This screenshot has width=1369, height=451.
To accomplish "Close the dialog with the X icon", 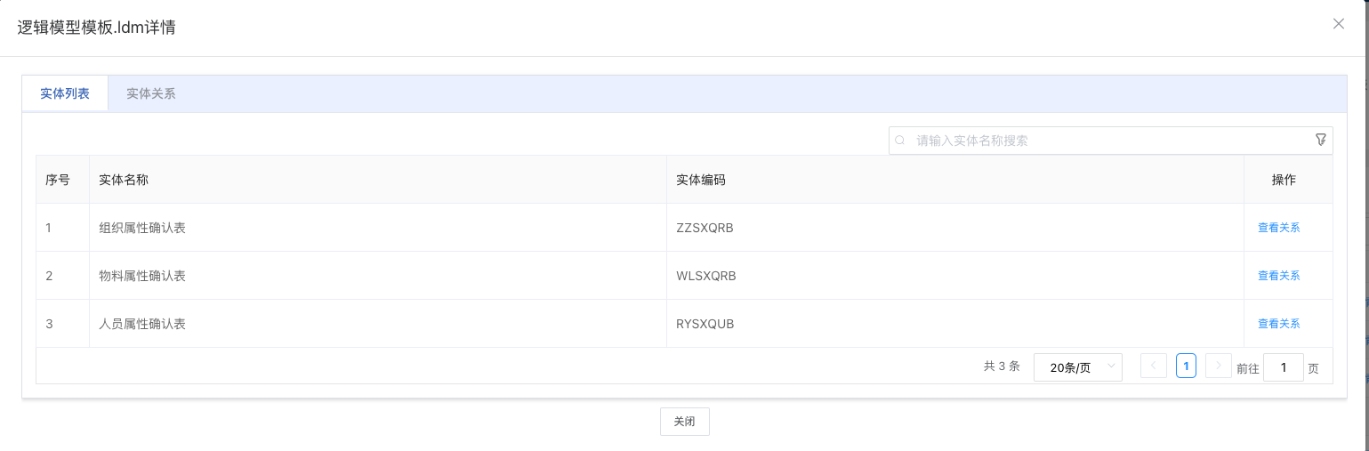I will coord(1338,24).
